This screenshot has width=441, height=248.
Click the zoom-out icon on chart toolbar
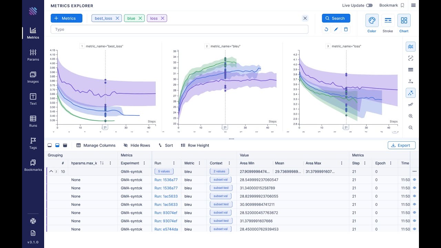click(x=411, y=128)
